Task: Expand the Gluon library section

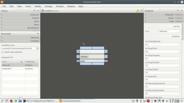Action: pyautogui.click(x=20, y=21)
